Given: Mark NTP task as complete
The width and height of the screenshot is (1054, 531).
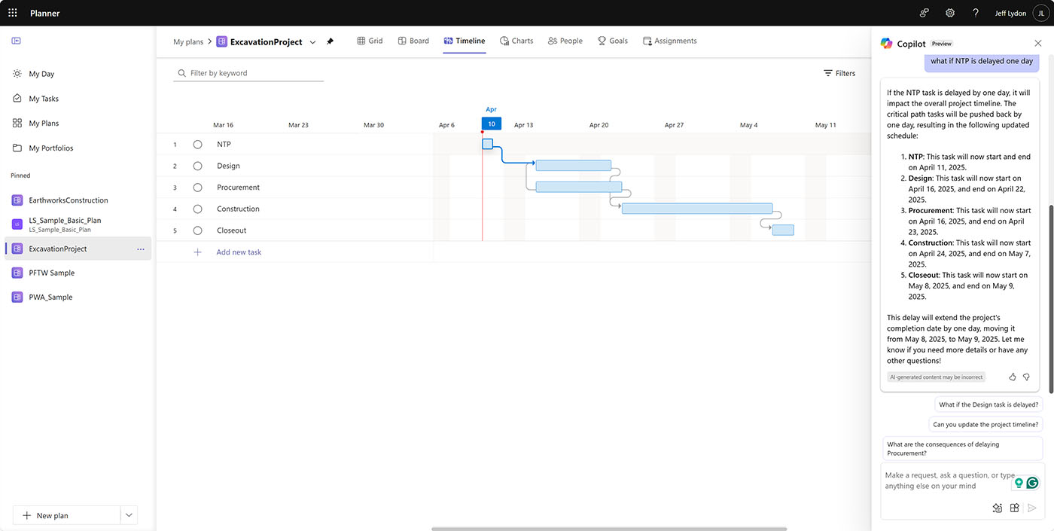Looking at the screenshot, I should 198,144.
